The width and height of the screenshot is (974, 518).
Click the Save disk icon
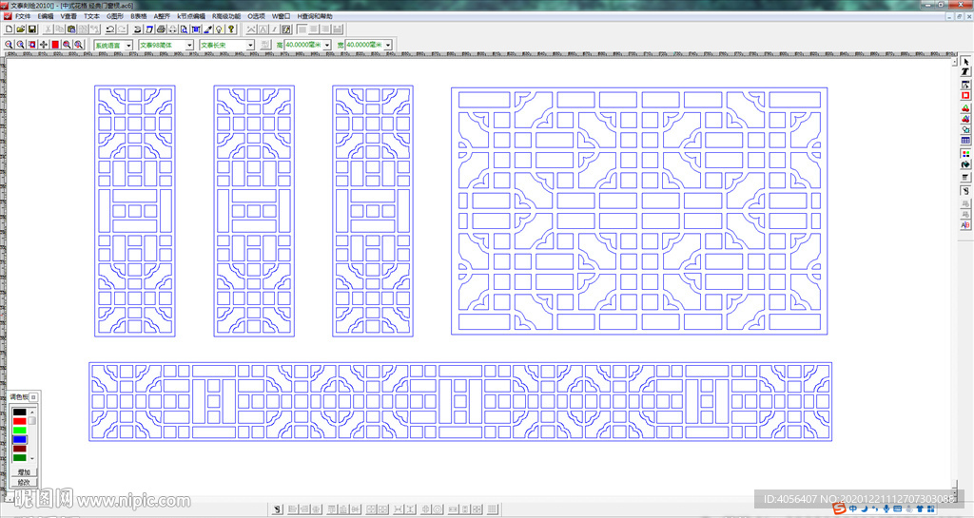pos(31,29)
